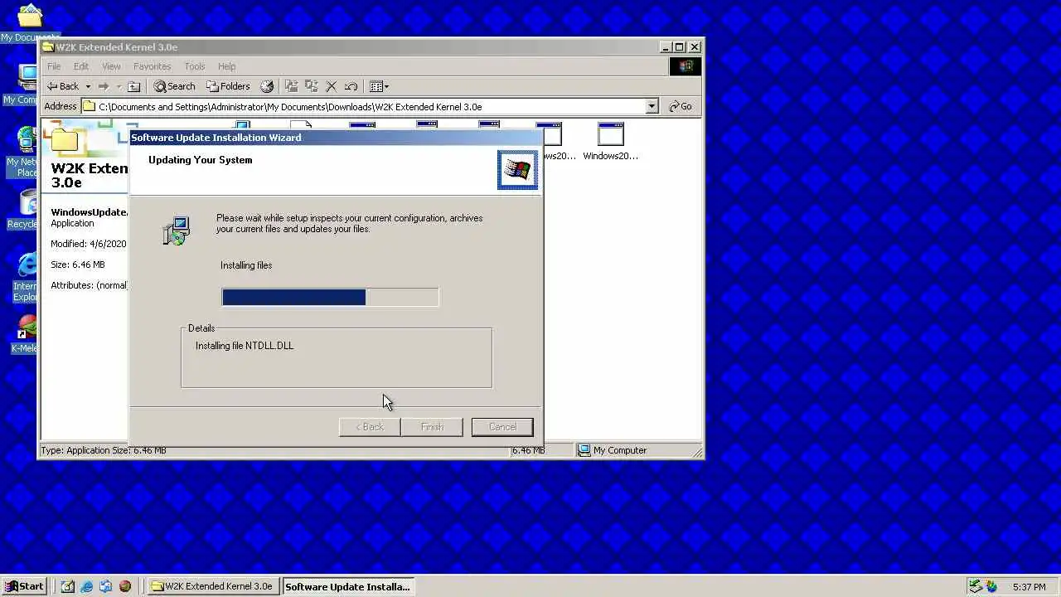Launch Internet Explorer from quick launch

click(x=86, y=586)
